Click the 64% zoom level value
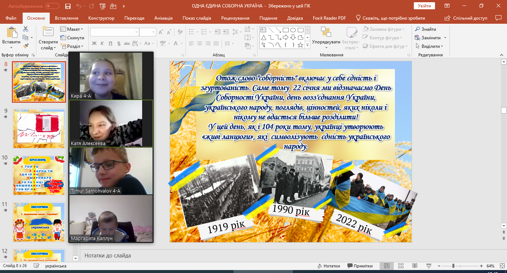This screenshot has height=273, width=507. click(x=490, y=266)
